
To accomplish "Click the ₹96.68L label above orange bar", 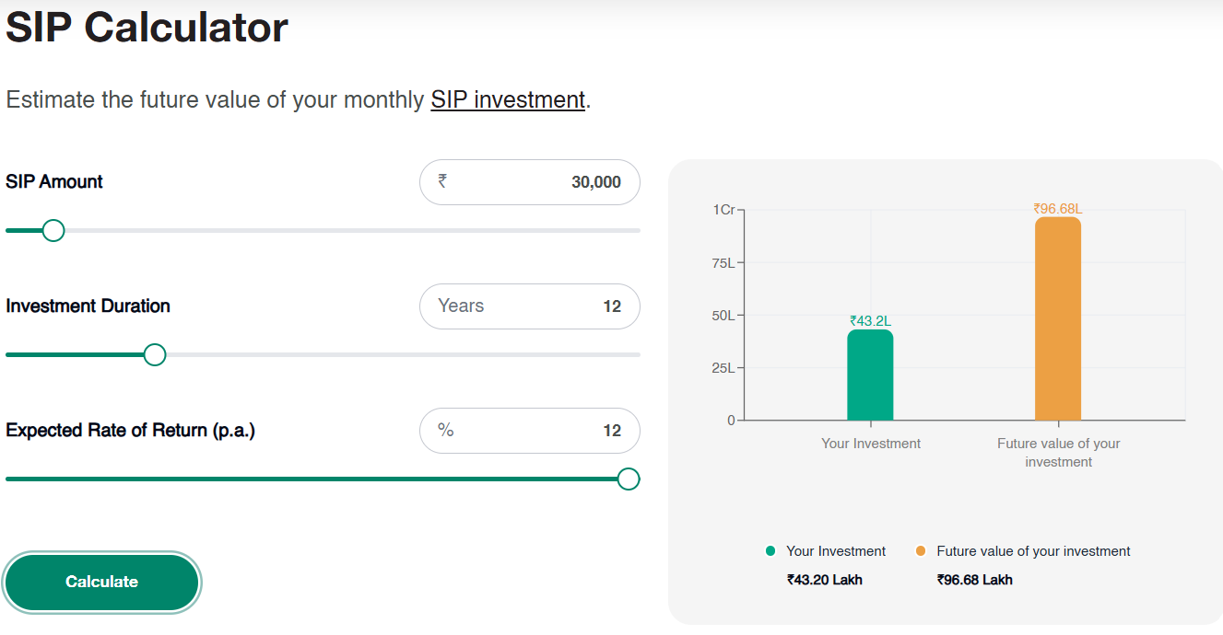I will pyautogui.click(x=1057, y=209).
